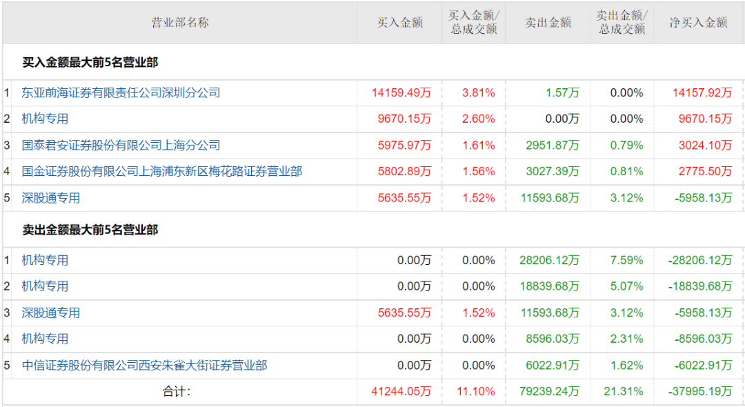Click 机构专用 link in top-5 buy section
The height and width of the screenshot is (407, 745).
pyautogui.click(x=46, y=119)
